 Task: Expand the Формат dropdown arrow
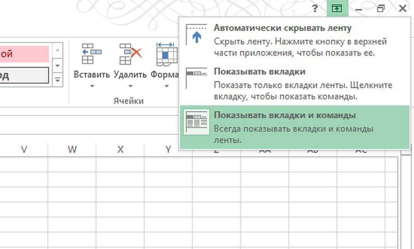tap(166, 86)
